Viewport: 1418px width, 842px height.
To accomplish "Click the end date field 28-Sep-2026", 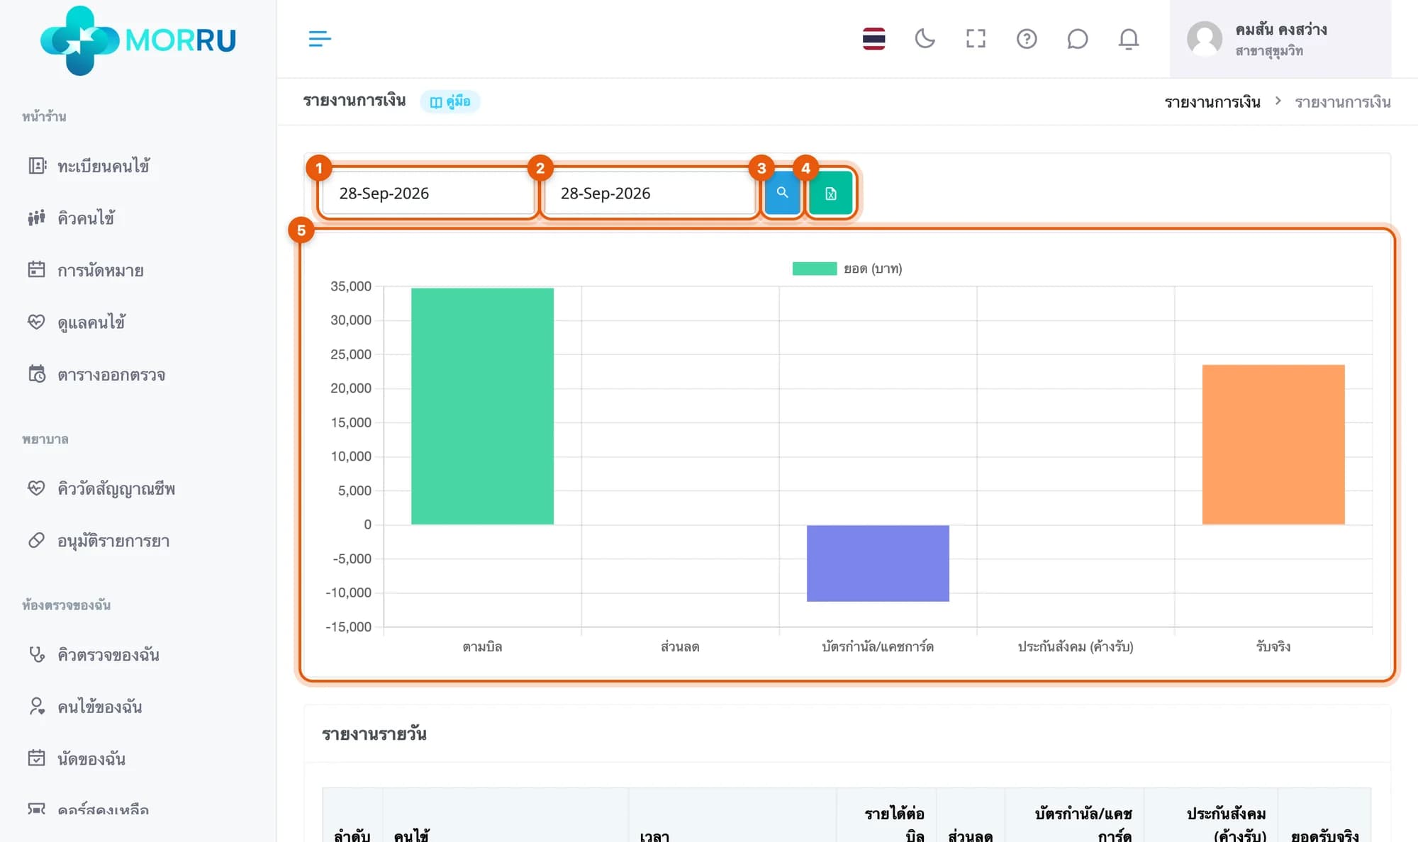I will pyautogui.click(x=649, y=193).
